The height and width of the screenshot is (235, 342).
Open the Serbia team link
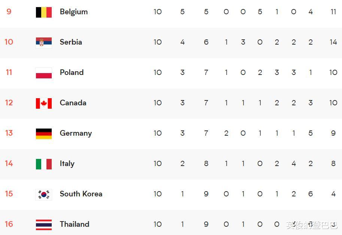pyautogui.click(x=71, y=42)
